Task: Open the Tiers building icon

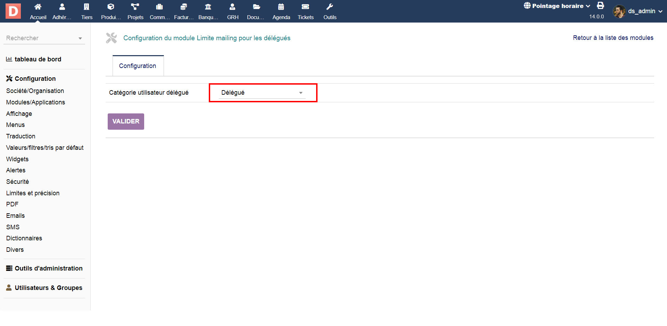Action: click(87, 7)
